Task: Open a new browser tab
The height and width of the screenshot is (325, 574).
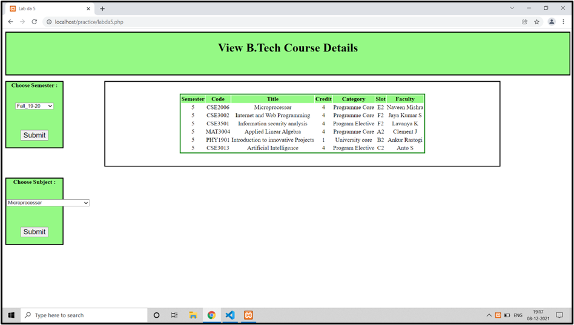Action: click(102, 9)
